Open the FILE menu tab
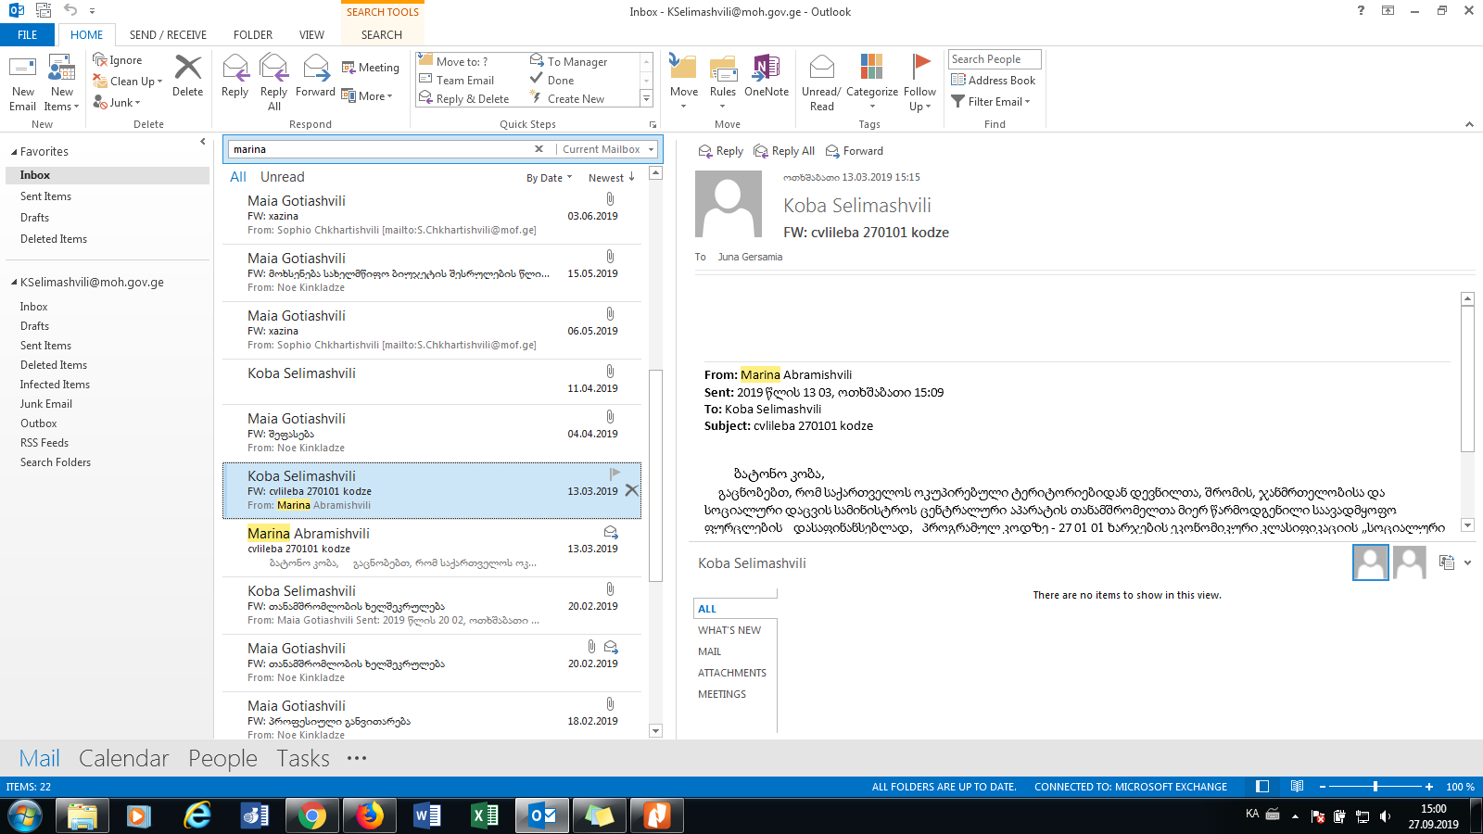 28,35
